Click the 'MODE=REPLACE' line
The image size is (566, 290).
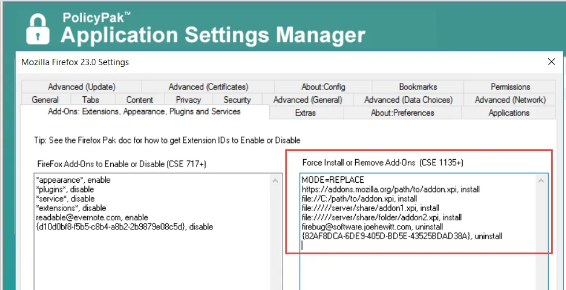333,179
